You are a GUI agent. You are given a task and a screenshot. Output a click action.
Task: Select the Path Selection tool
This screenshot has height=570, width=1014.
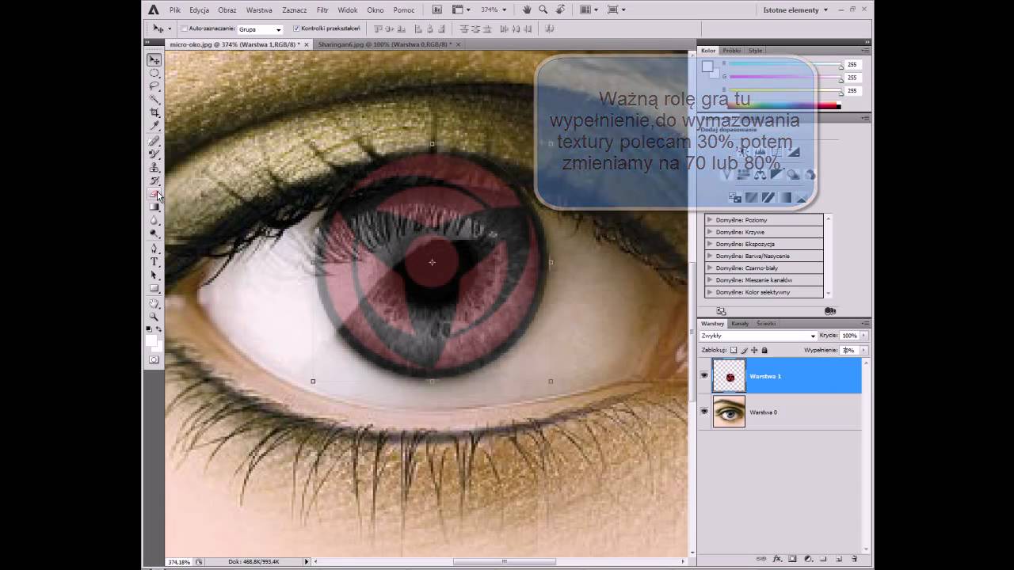pyautogui.click(x=154, y=275)
